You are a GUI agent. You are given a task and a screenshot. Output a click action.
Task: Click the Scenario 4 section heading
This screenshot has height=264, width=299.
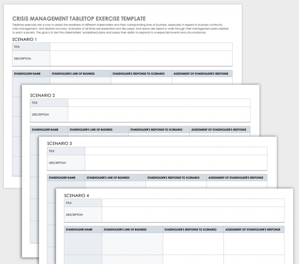tap(76, 196)
